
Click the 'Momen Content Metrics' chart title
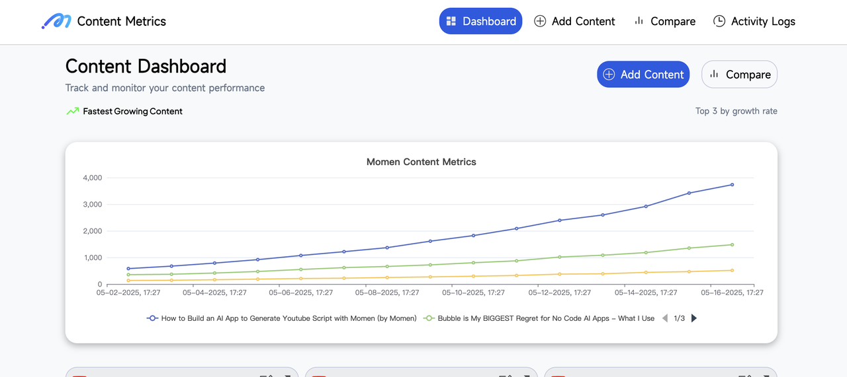(422, 162)
